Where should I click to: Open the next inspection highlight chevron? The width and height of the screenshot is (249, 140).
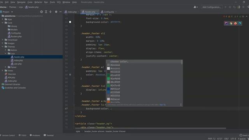247,16
